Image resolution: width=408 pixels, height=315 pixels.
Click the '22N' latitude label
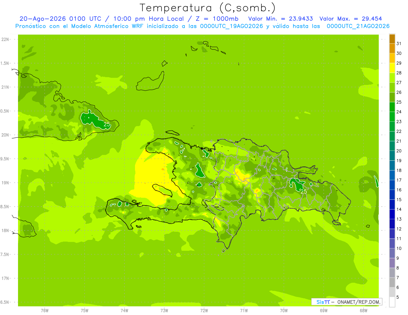[4, 39]
